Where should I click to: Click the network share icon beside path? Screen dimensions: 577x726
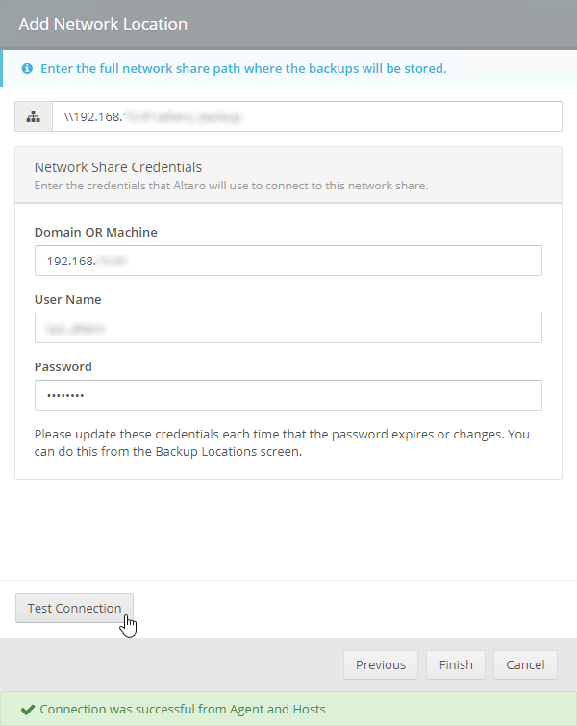click(34, 116)
